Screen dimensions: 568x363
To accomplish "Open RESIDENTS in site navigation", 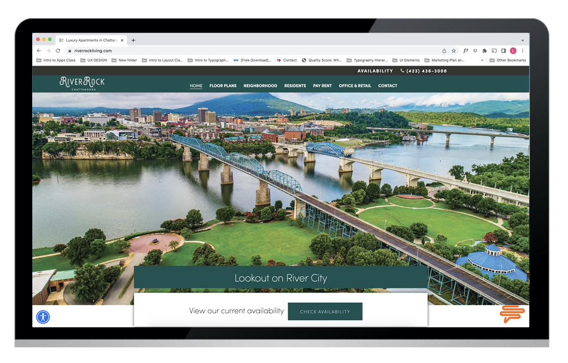I will pos(295,86).
